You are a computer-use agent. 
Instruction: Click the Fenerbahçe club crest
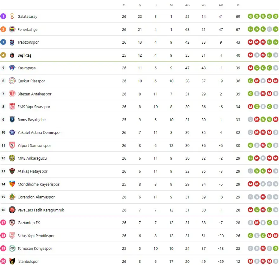pyautogui.click(x=12, y=29)
